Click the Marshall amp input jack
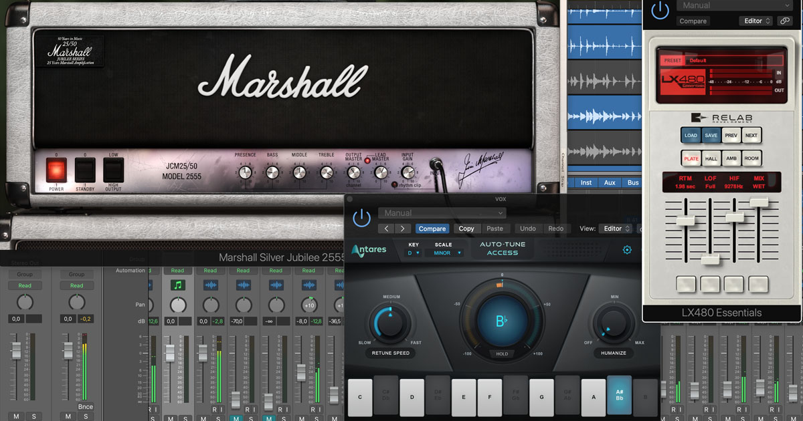 point(435,164)
